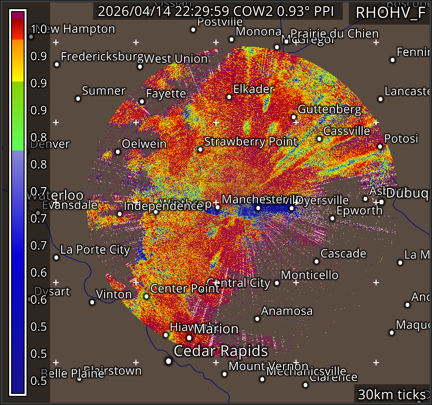
Task: Pick the yellow band on the color bar
Action: point(18,75)
